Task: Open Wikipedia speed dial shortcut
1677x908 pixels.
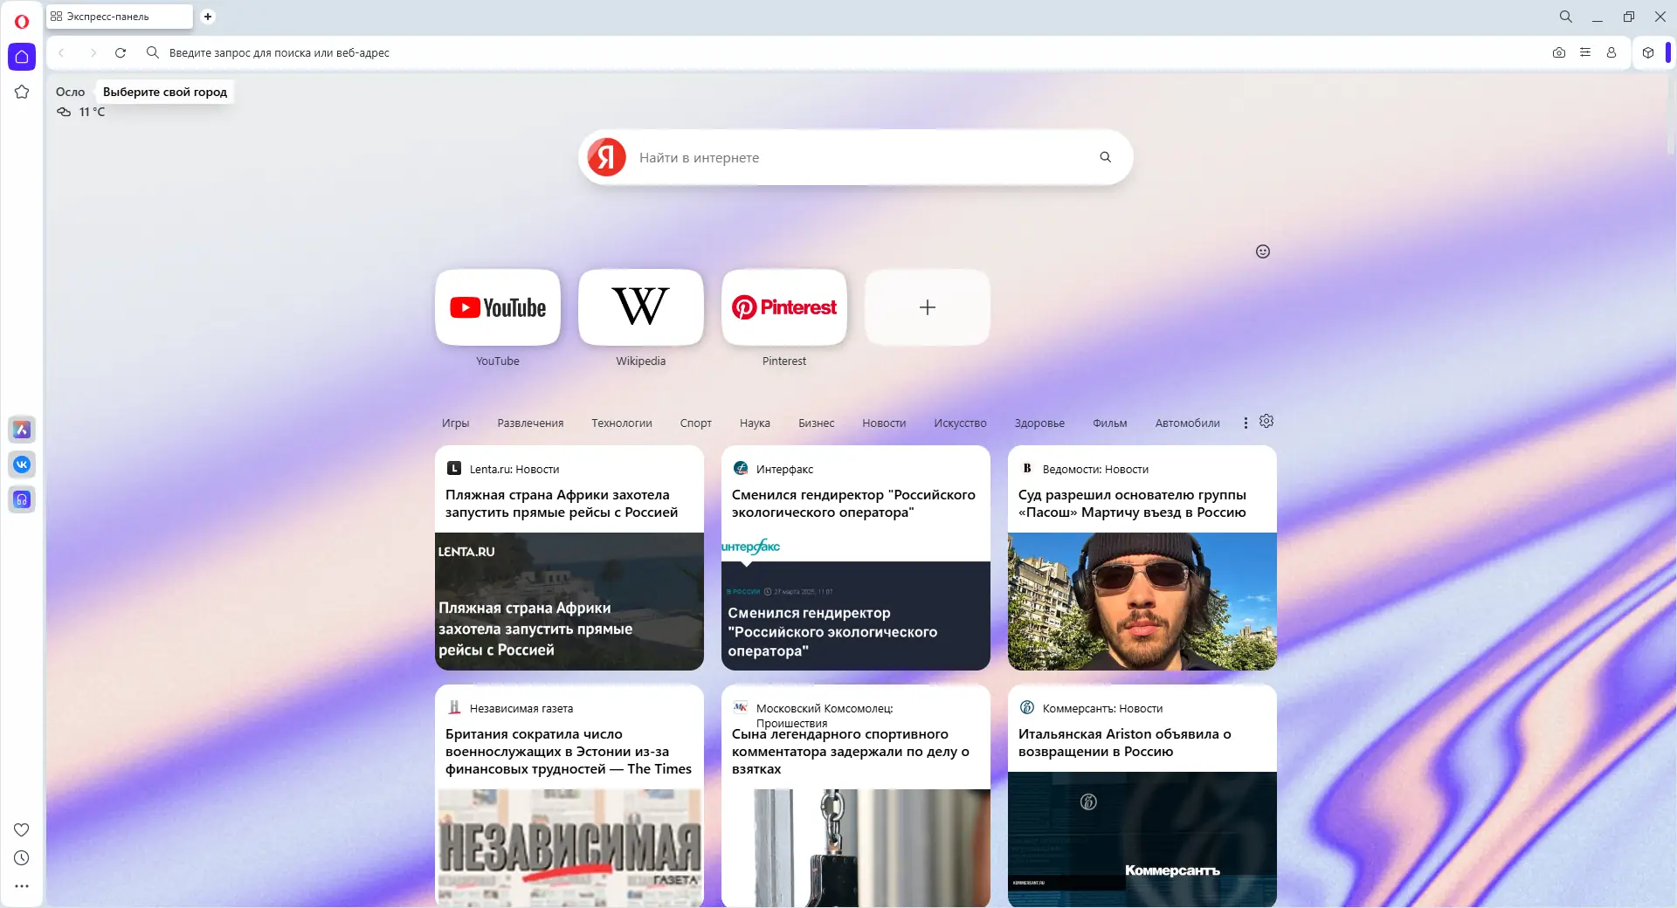Action: point(640,308)
